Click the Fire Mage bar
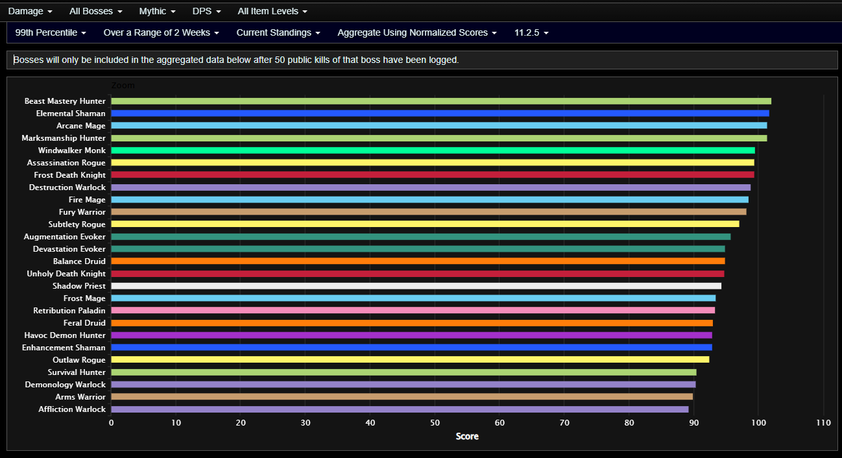The image size is (842, 458). [430, 200]
